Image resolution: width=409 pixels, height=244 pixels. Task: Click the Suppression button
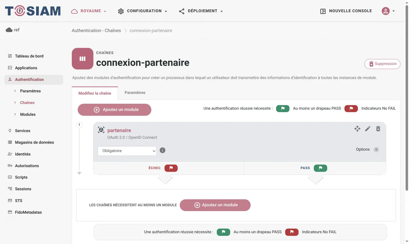382,64
